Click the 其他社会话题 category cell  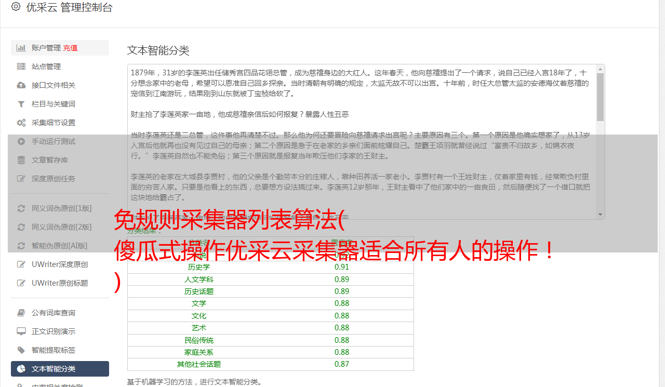click(199, 364)
